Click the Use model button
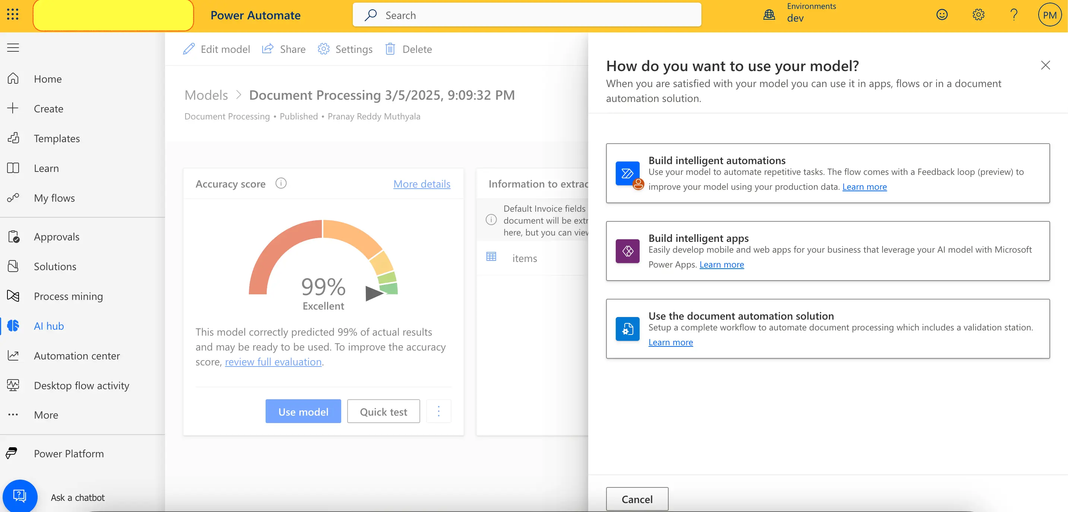Image resolution: width=1068 pixels, height=512 pixels. [x=303, y=411]
